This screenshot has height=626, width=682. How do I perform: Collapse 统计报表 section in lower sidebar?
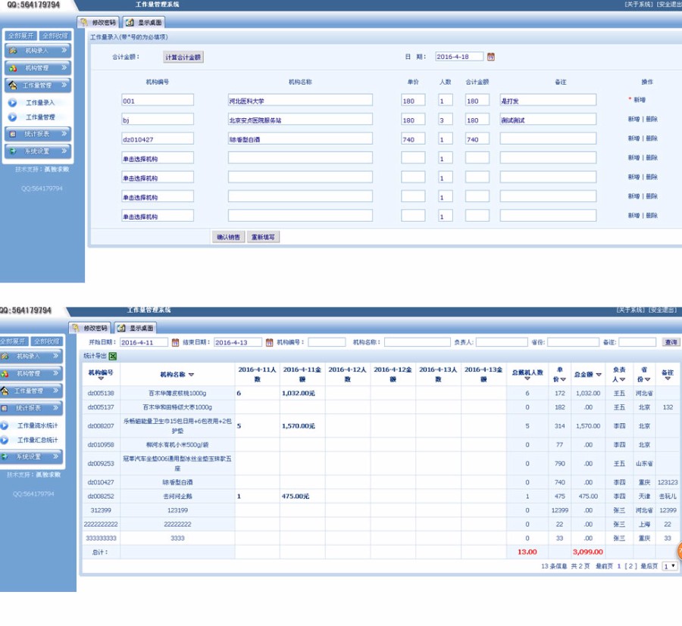pos(31,408)
